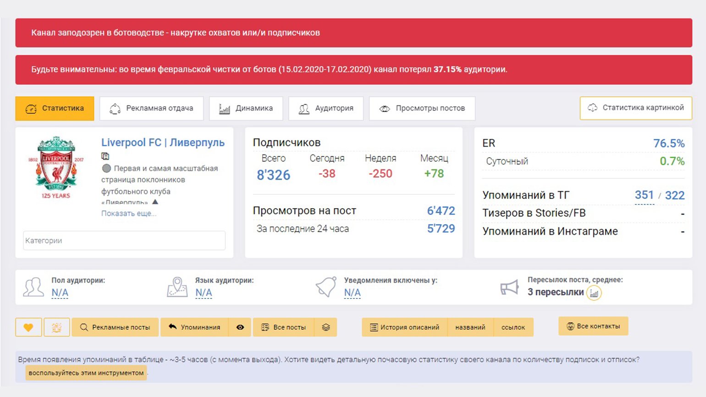Click the layers icon after Все посты
Screen dimensions: 706x397
pyautogui.click(x=326, y=327)
